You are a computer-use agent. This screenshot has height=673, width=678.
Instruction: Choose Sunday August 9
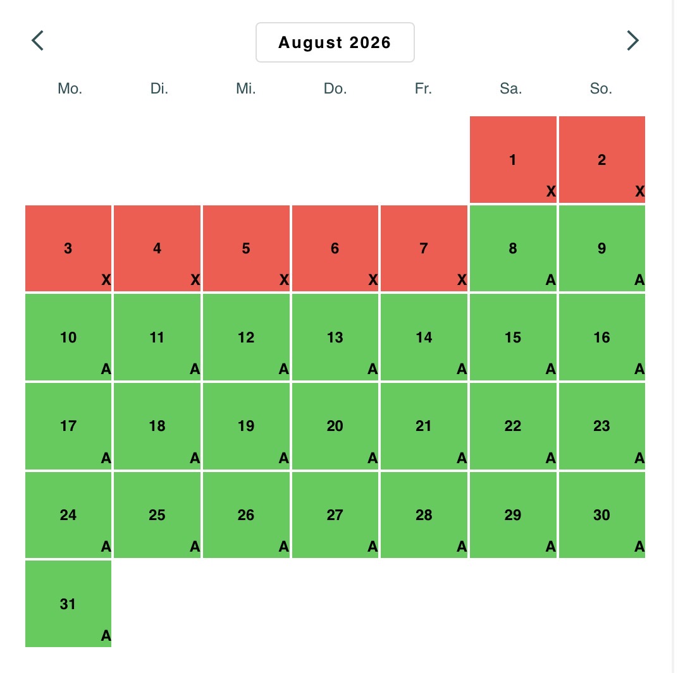pyautogui.click(x=601, y=248)
